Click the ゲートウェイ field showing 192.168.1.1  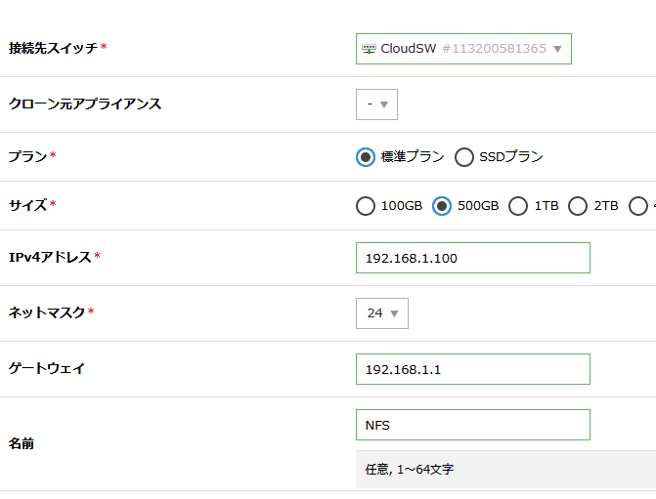(x=472, y=369)
